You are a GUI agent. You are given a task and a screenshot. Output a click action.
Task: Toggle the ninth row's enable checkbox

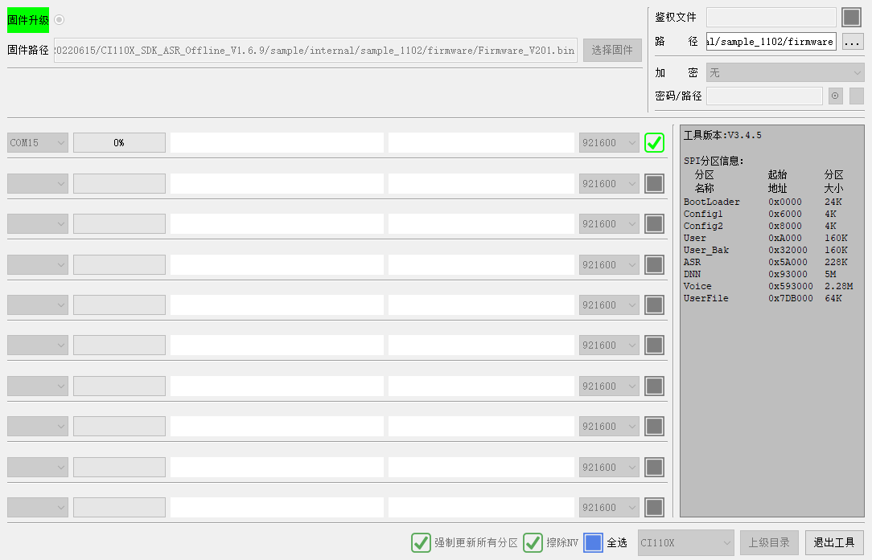pos(654,468)
